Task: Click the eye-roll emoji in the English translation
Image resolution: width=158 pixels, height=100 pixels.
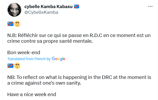Action: pyautogui.click(x=17, y=66)
